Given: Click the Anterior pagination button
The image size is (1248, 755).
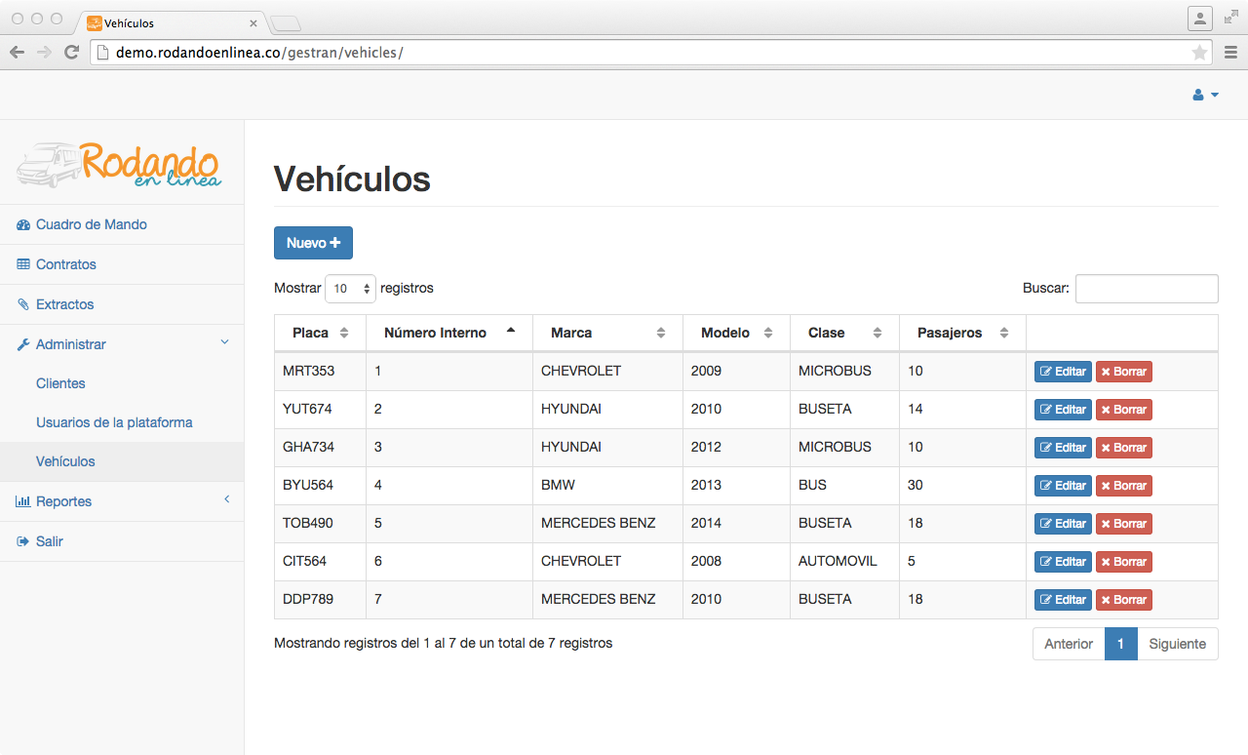Looking at the screenshot, I should pos(1069,644).
